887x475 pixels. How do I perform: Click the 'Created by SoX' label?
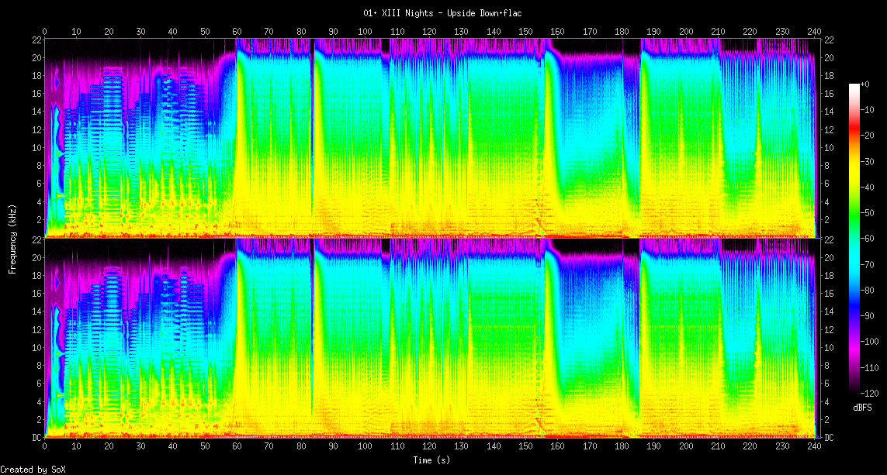pos(33,470)
